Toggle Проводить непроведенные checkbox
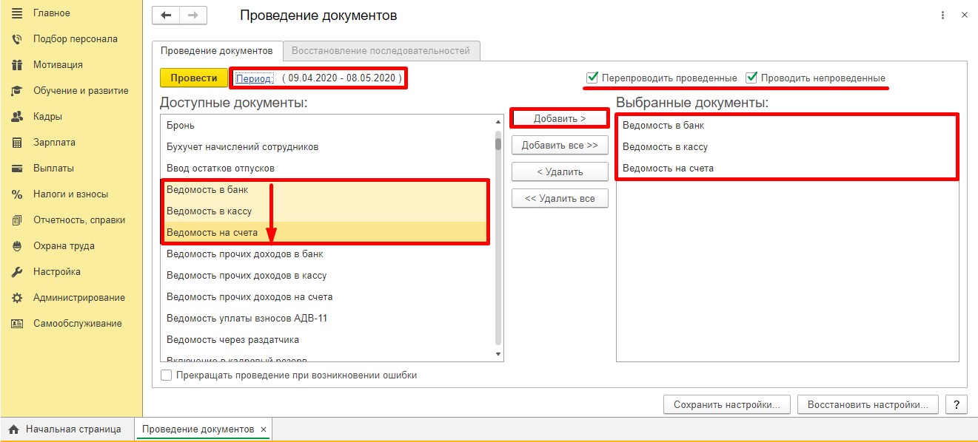The height and width of the screenshot is (442, 978). coord(751,78)
